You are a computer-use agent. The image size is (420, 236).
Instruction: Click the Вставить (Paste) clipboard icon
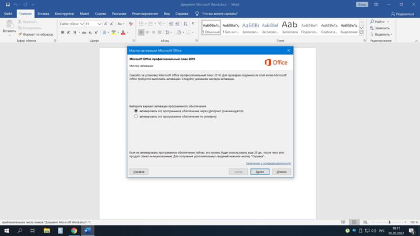tap(9, 24)
